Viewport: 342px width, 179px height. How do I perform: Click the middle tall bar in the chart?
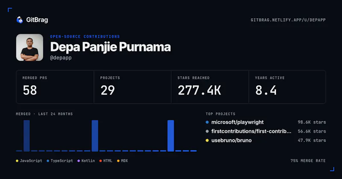coord(95,136)
